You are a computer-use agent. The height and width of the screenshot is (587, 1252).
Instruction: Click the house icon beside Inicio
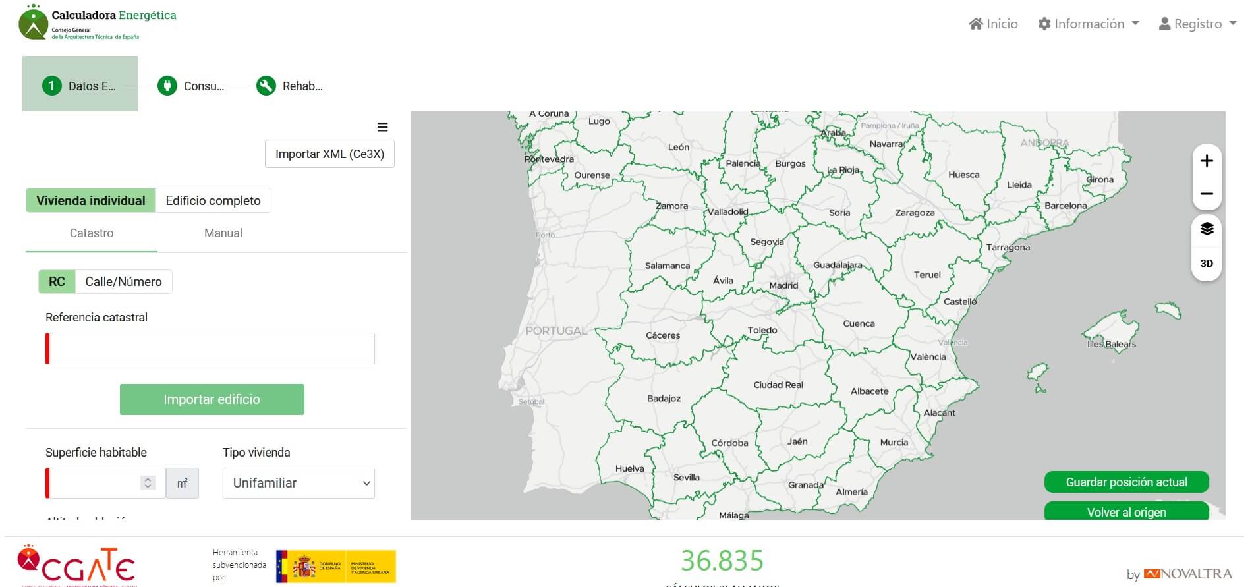coord(976,24)
